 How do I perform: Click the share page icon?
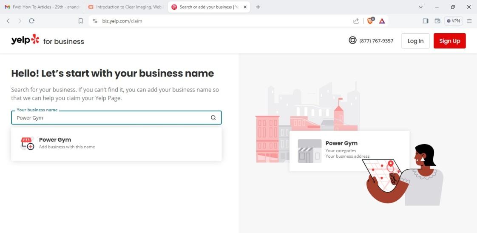[356, 21]
